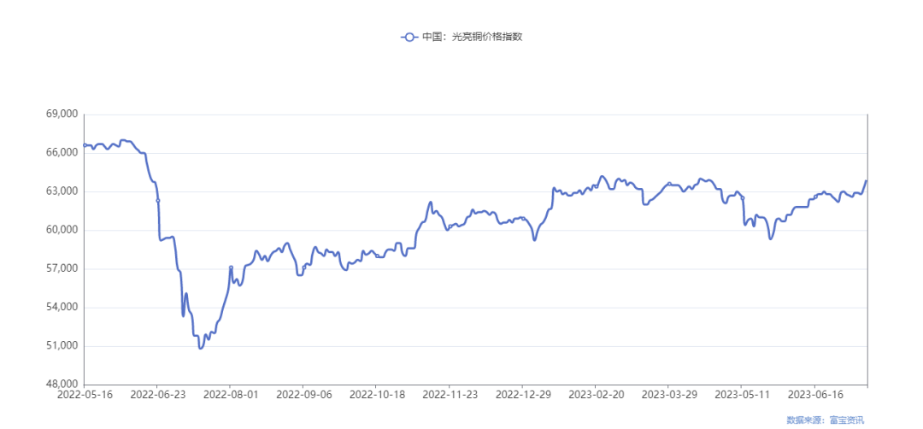Click the 2023-03-29 x-axis date label
This screenshot has height=429, width=923.
(x=668, y=395)
